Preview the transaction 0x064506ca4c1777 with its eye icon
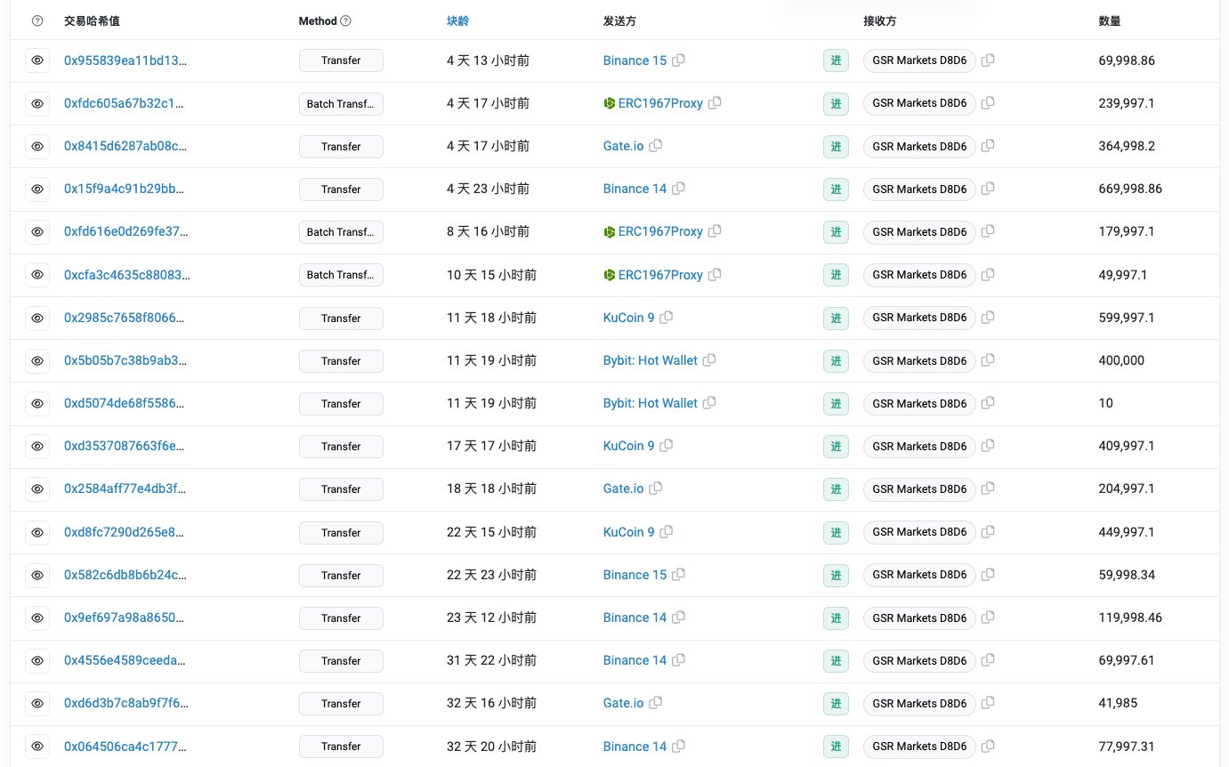This screenshot has height=767, width=1229. click(37, 746)
